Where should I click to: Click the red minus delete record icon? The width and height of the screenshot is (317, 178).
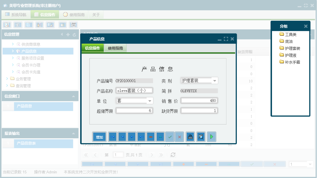coord(151,137)
